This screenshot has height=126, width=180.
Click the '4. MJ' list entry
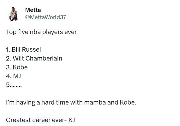(13, 76)
